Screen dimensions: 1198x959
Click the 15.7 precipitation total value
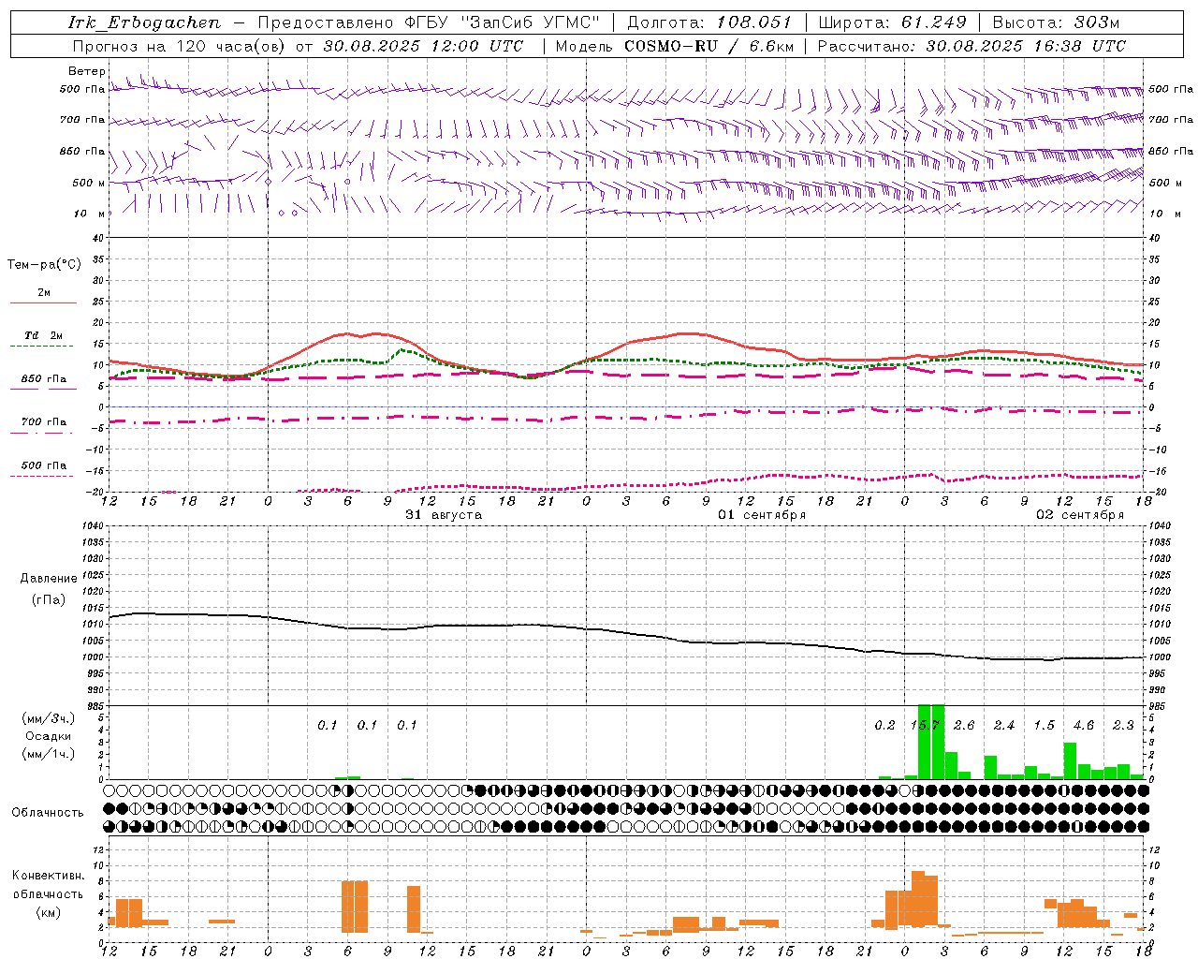coord(925,726)
